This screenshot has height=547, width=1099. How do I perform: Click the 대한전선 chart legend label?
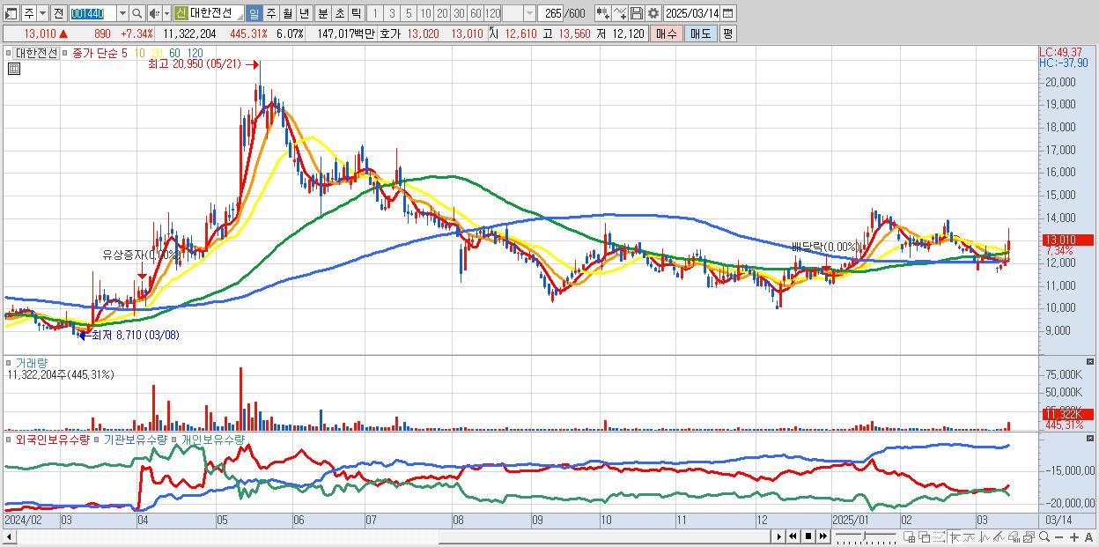tap(35, 53)
